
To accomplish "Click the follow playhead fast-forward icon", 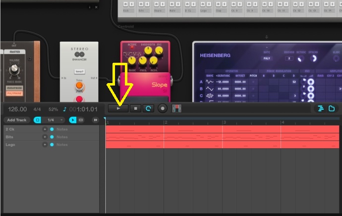I will coord(95,120).
